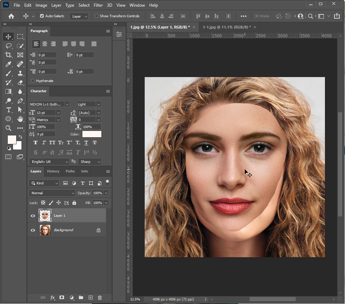Click the text Color swatch

click(x=92, y=134)
